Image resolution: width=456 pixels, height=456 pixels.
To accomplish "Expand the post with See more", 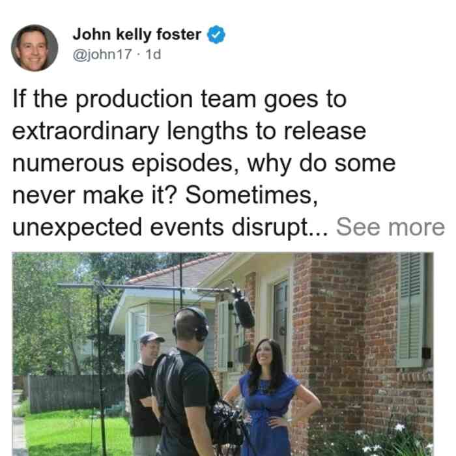I will 391,227.
